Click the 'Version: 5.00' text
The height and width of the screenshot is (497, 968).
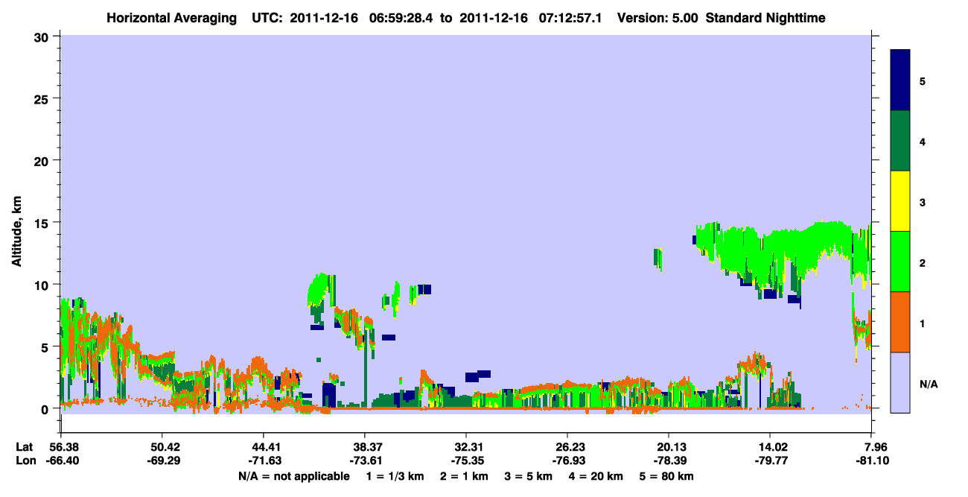(657, 17)
